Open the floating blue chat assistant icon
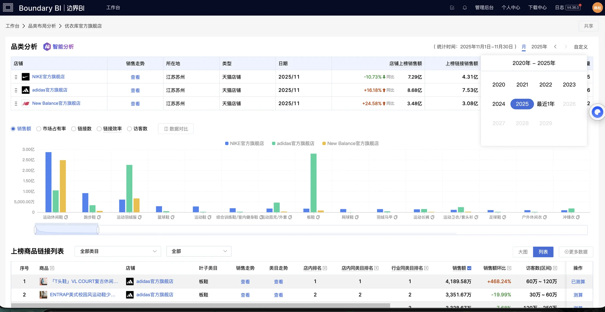The height and width of the screenshot is (312, 605). coord(597,112)
